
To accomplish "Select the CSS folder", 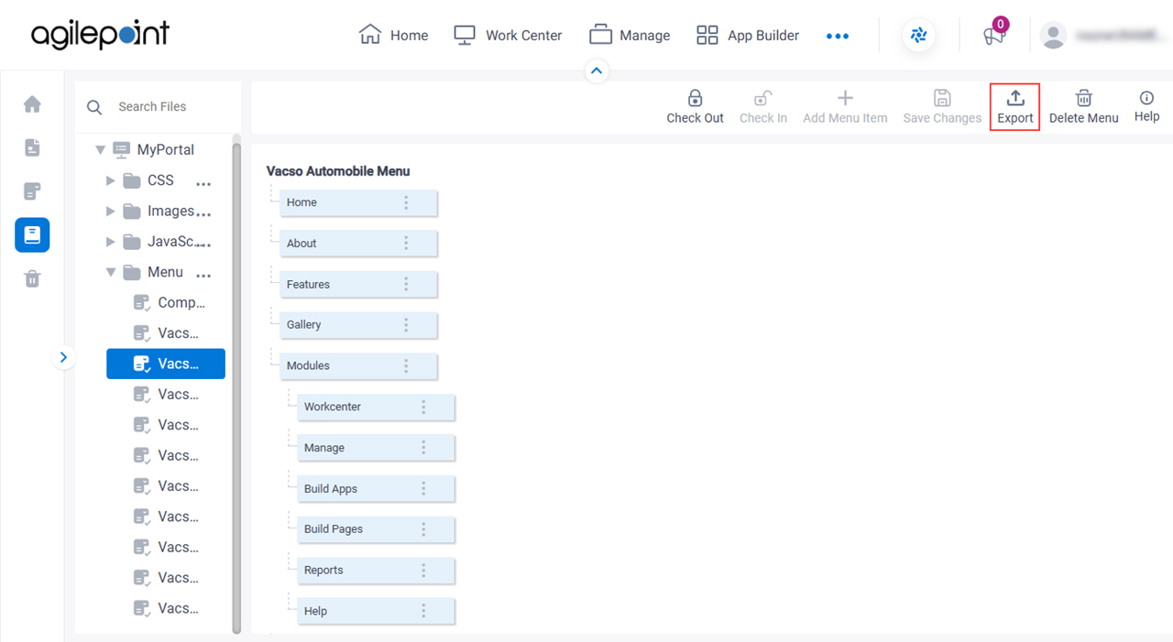I will (148, 180).
